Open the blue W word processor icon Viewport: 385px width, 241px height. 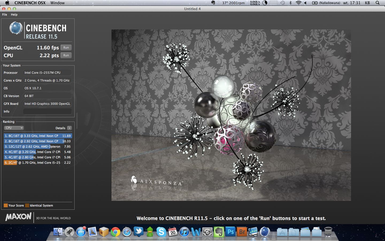coord(196,232)
